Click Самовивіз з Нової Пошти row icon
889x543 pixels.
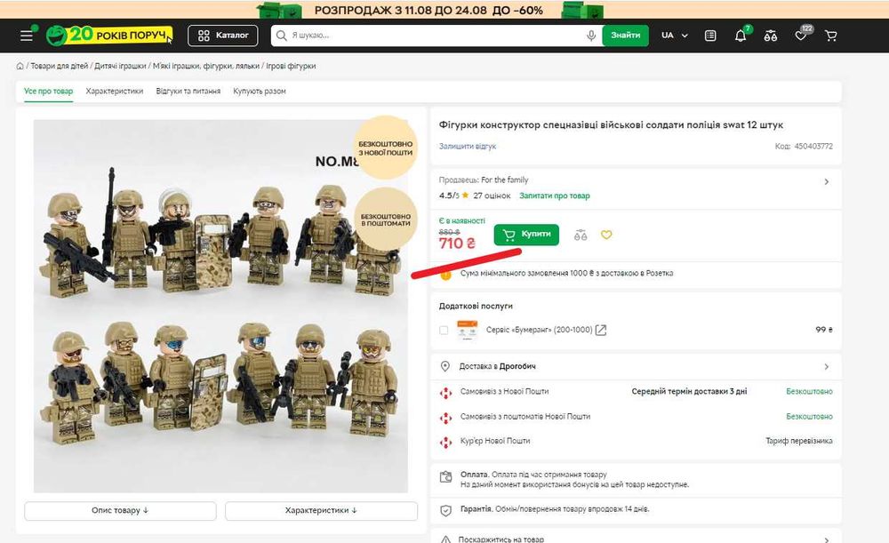point(446,392)
